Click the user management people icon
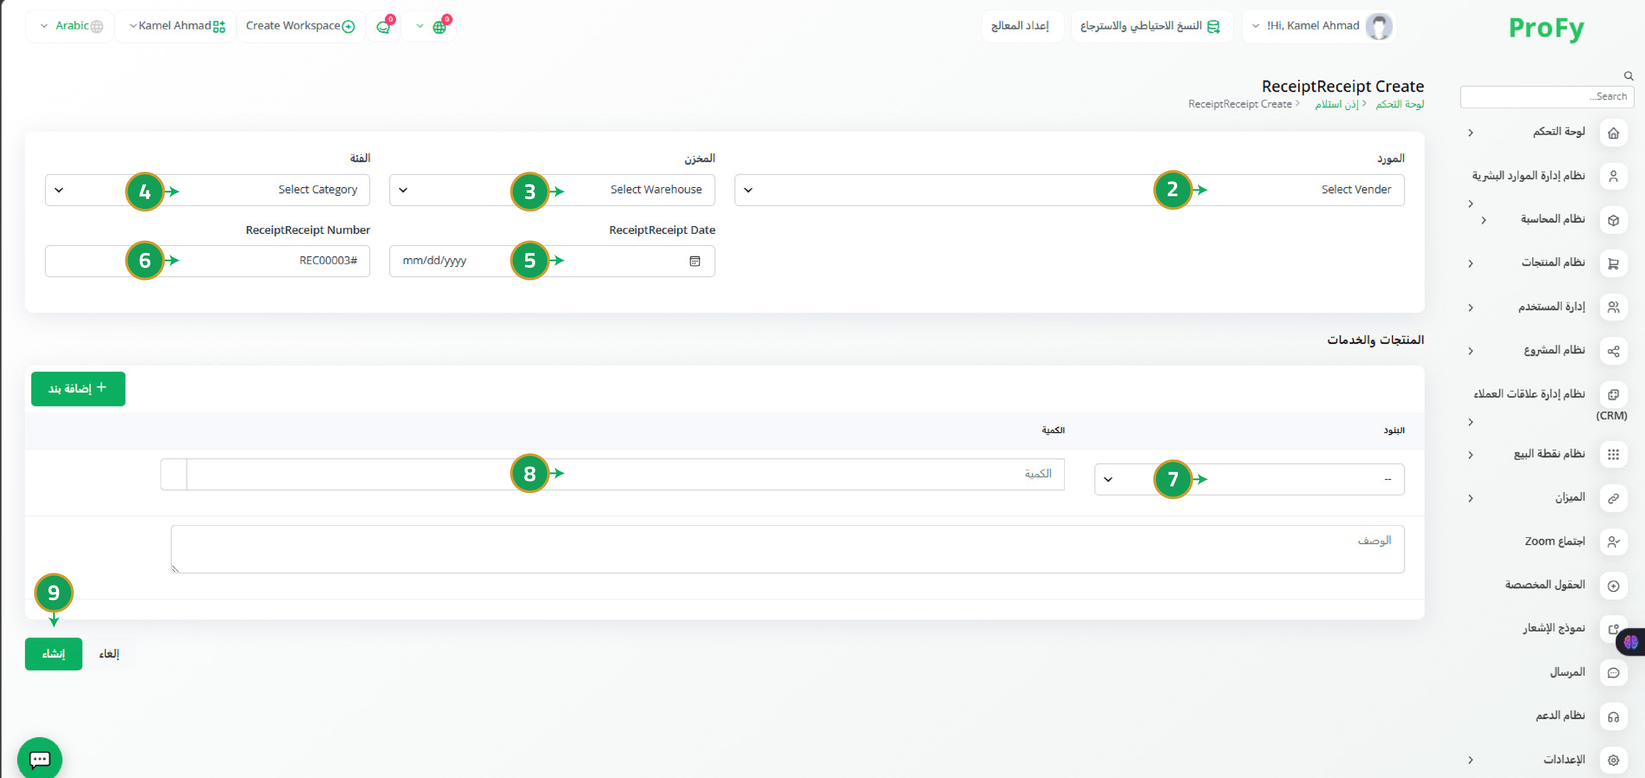This screenshot has height=778, width=1645. point(1613,307)
